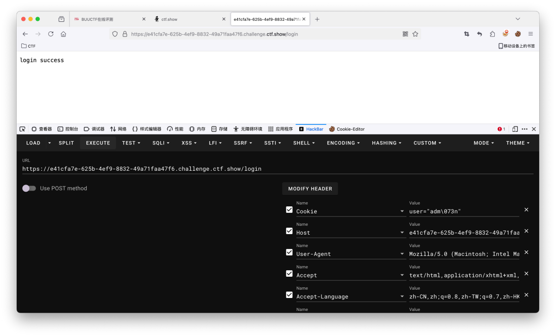Image resolution: width=554 pixels, height=335 pixels.
Task: Uncheck the User-Agent header checkbox
Action: pos(290,252)
